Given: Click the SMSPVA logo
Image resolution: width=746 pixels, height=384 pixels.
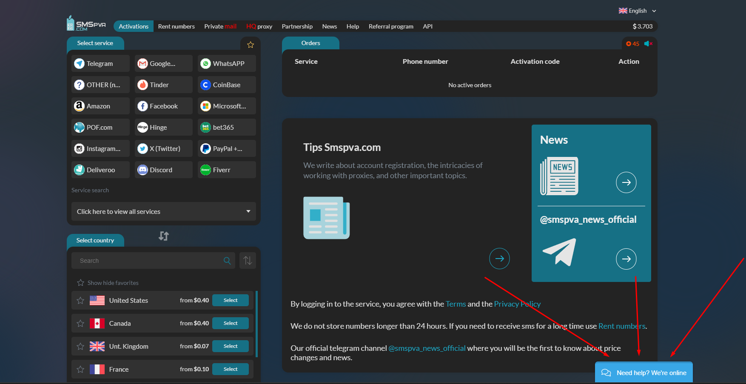Looking at the screenshot, I should pos(86,23).
